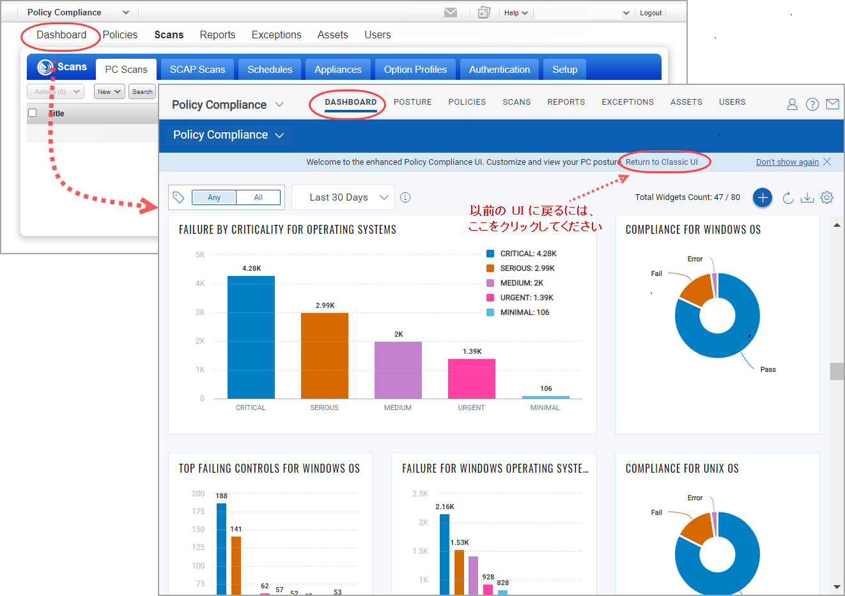Go to EXCEPTIONS tab in new UI
Screen dimensions: 845x596
[628, 102]
